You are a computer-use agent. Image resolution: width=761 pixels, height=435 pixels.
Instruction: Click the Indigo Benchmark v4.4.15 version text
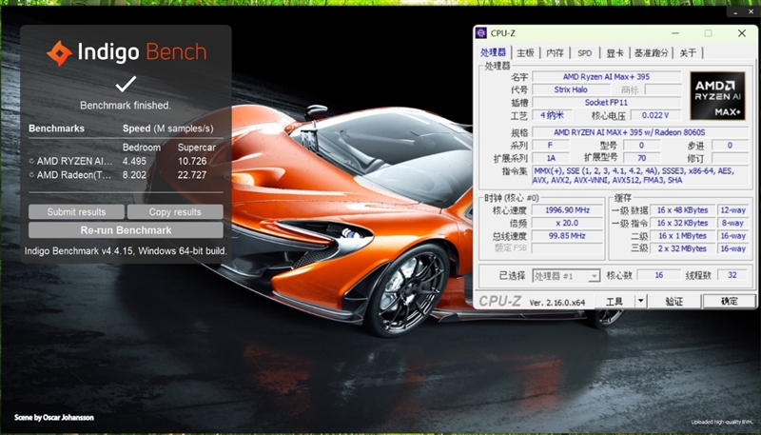(x=126, y=251)
